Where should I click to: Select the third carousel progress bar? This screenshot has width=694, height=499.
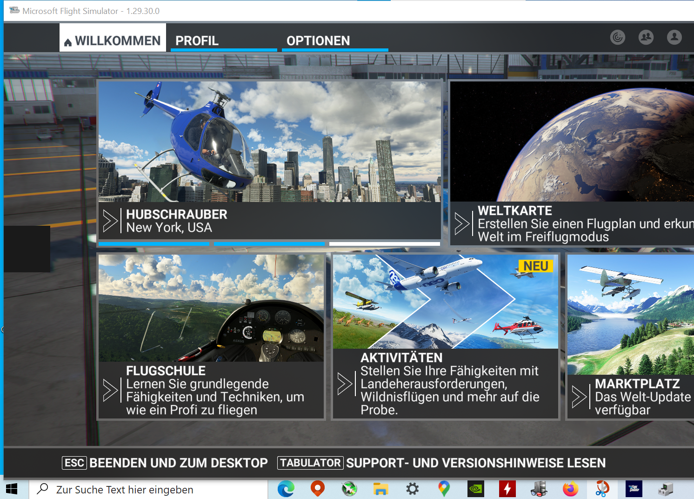(x=385, y=243)
